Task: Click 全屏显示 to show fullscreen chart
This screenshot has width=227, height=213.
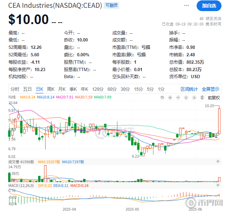Action: [210, 89]
